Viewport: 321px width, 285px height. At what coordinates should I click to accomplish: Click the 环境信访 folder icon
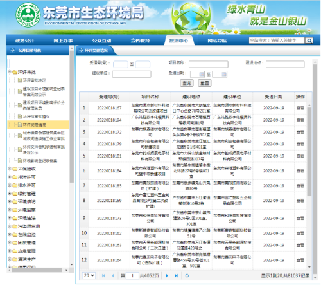[x=15, y=202]
